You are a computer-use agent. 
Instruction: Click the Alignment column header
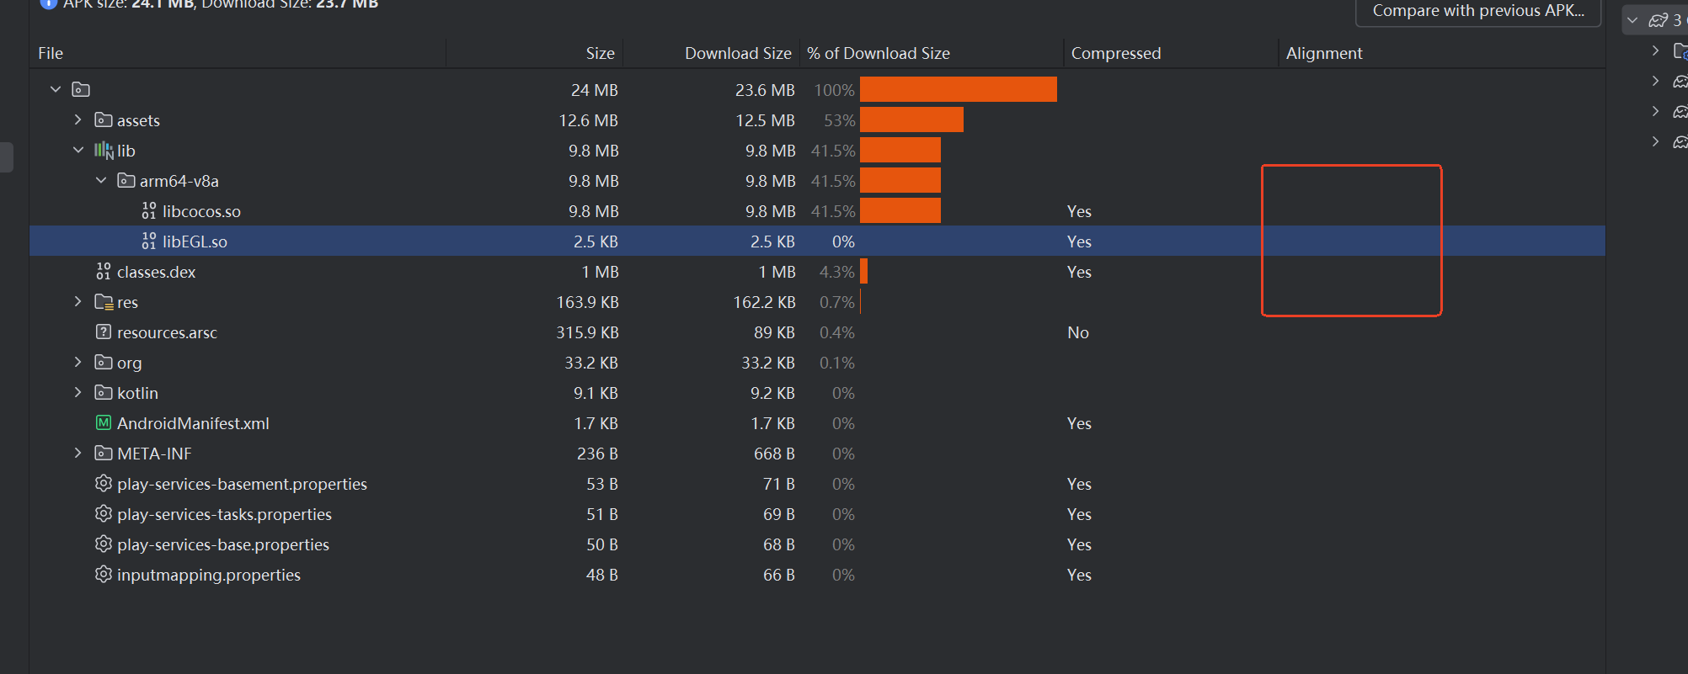coord(1323,53)
